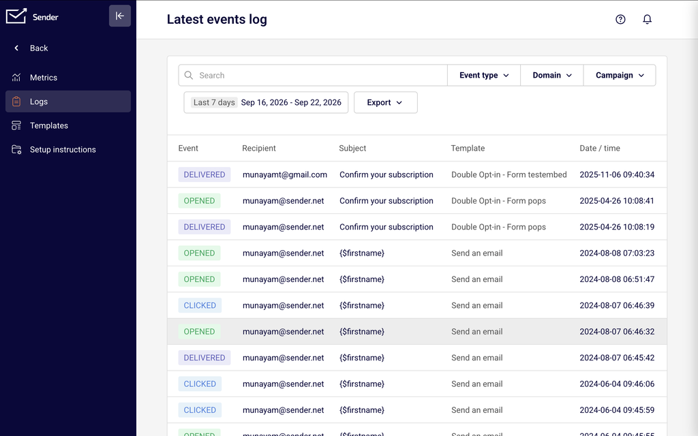Click the Template column header
The width and height of the screenshot is (698, 436).
[x=468, y=148]
